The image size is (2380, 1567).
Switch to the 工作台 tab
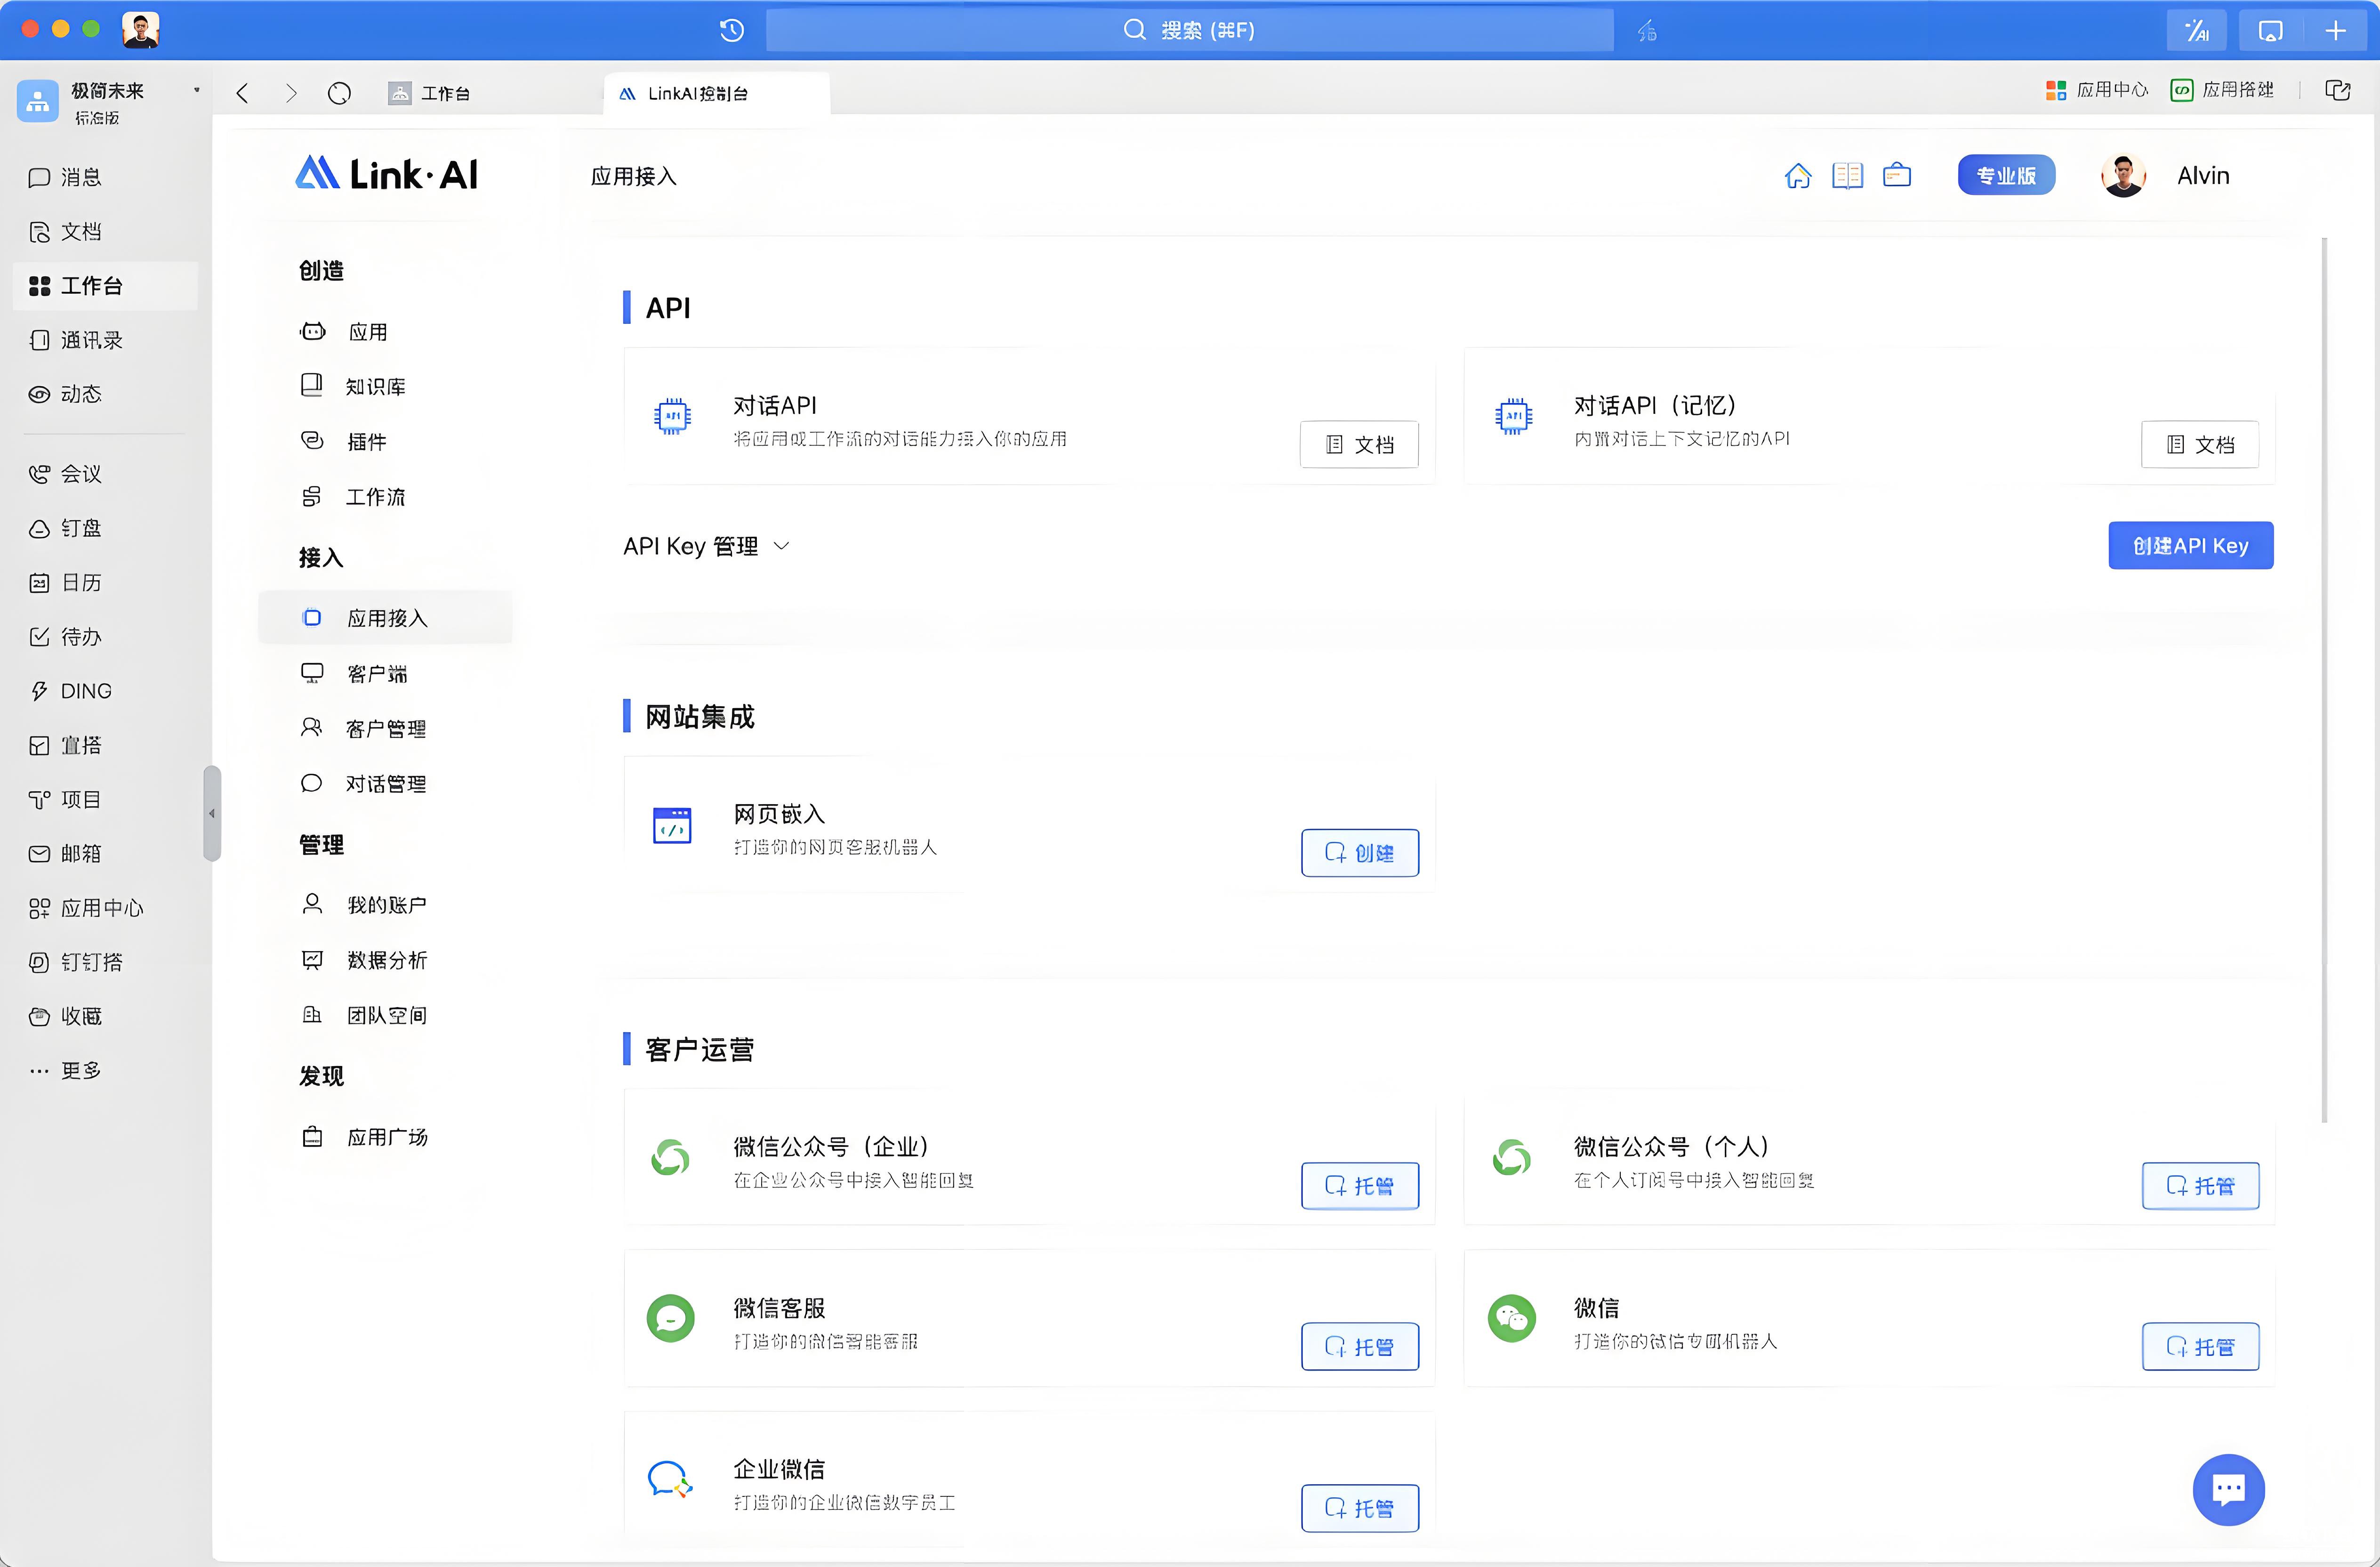point(429,93)
